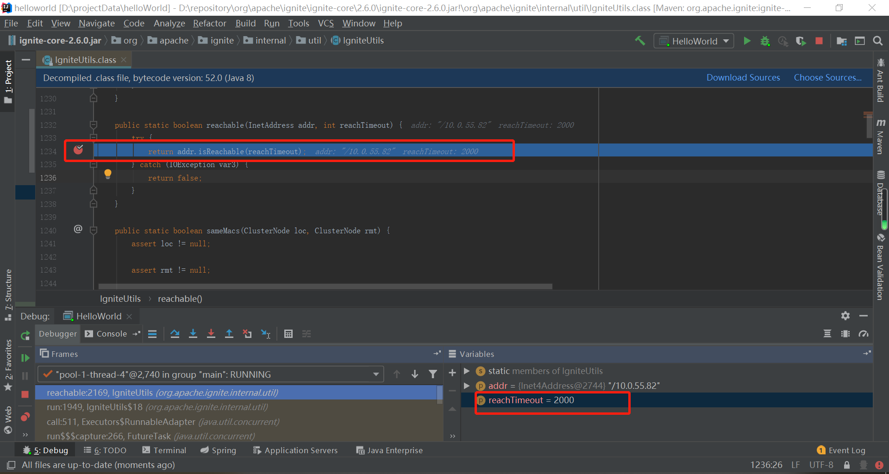
Task: Click the Step Out debugger icon
Action: [229, 334]
